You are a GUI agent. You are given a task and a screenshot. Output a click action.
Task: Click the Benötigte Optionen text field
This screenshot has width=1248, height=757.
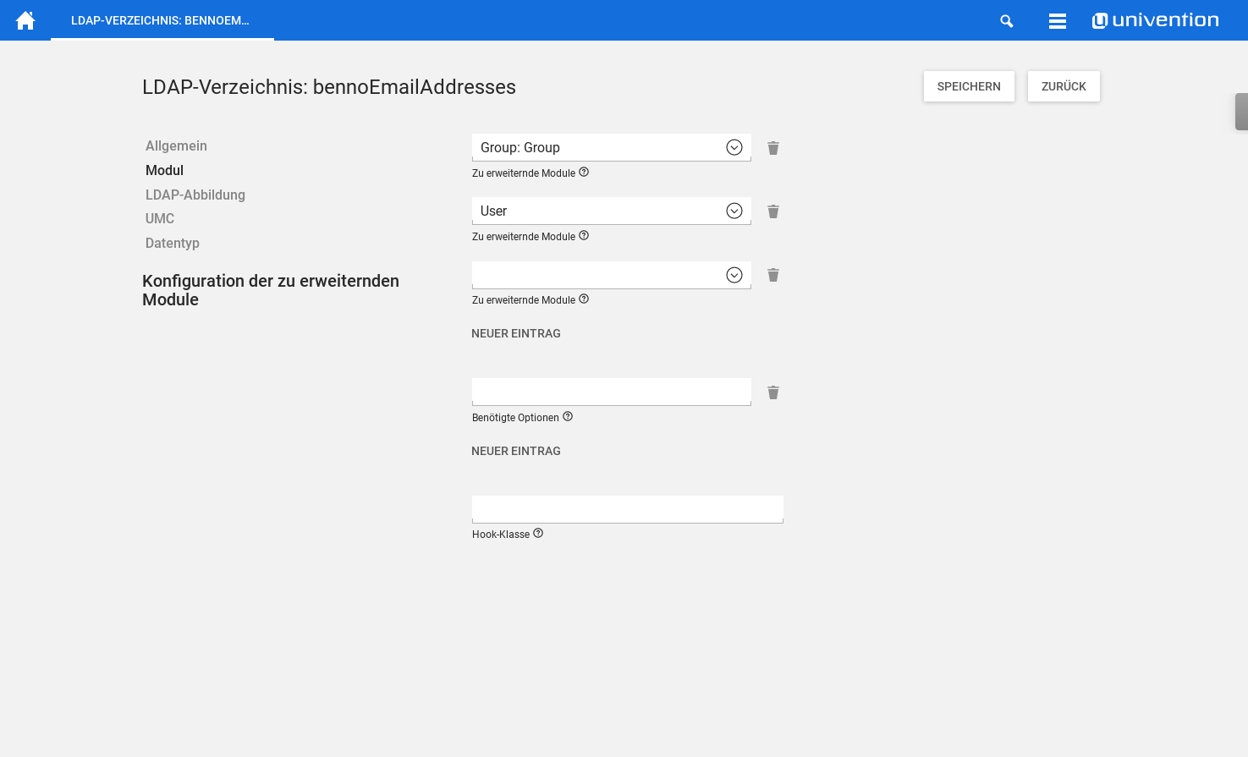[611, 392]
